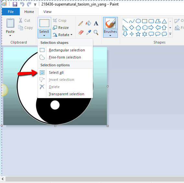Select the Pencil tool
This screenshot has width=184, height=183.
point(81,23)
